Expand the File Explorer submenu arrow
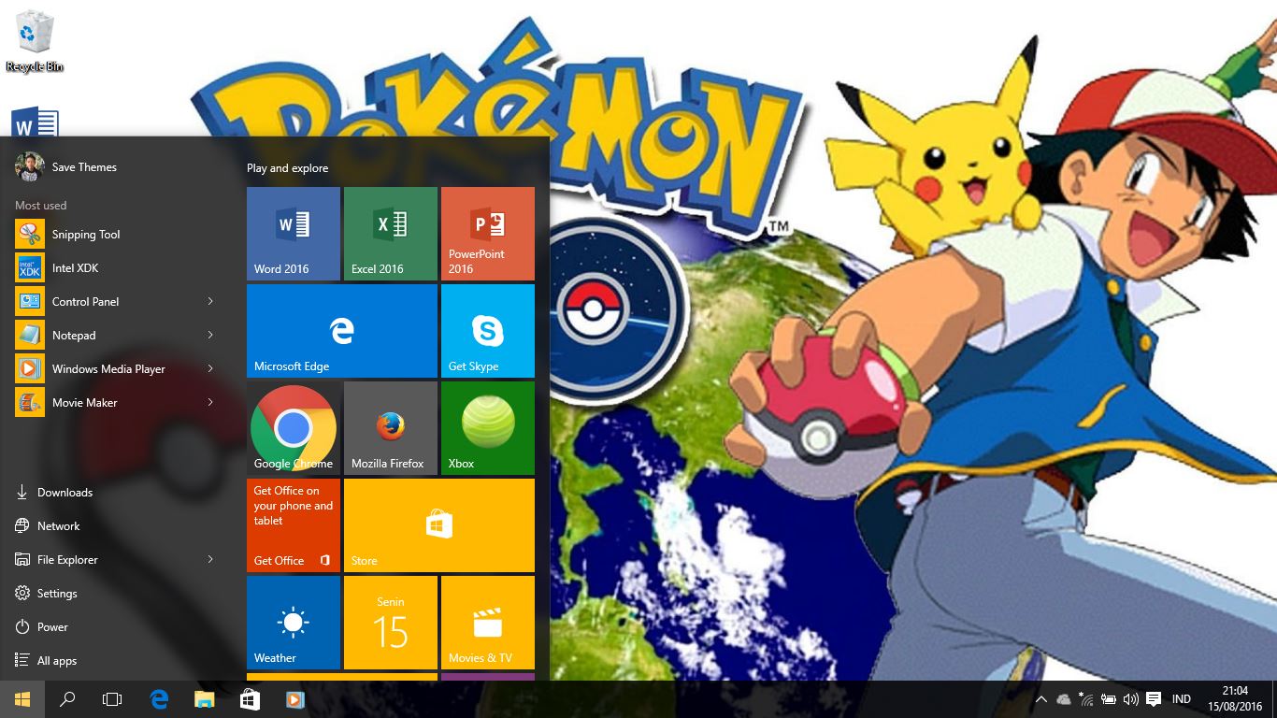 tap(210, 559)
